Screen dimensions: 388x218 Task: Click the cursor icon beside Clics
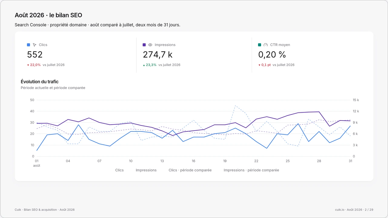tap(35, 45)
